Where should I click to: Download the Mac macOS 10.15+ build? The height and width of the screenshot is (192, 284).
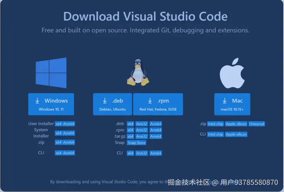tap(232, 104)
